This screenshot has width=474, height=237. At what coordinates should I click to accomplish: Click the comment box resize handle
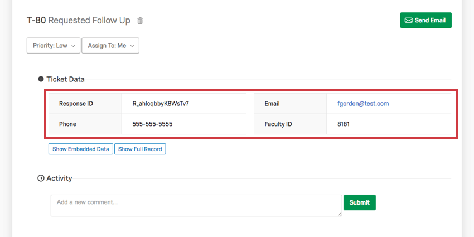(340, 214)
